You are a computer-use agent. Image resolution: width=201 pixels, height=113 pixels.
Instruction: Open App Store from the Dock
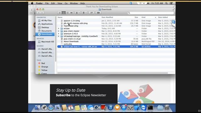pos(124,108)
